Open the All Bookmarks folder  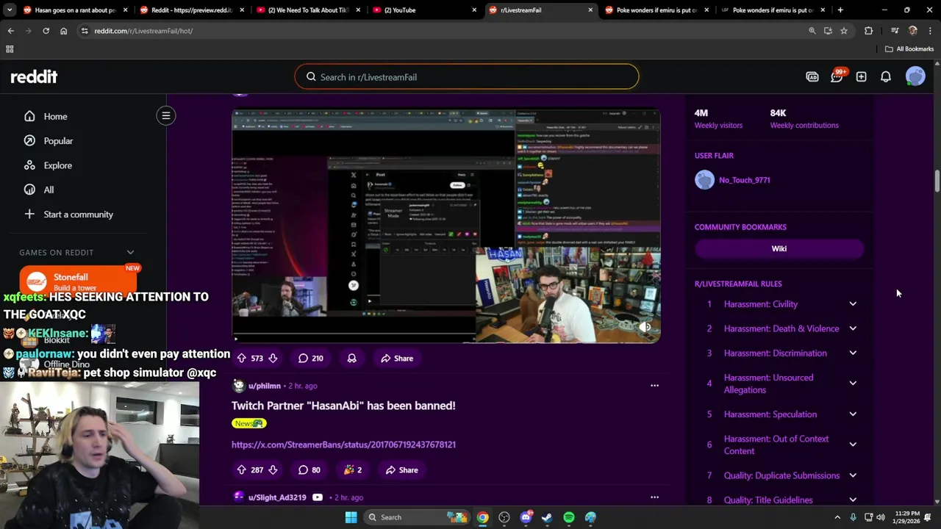[x=909, y=48]
